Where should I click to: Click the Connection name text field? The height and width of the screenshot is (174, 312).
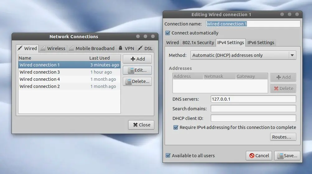coord(253,24)
